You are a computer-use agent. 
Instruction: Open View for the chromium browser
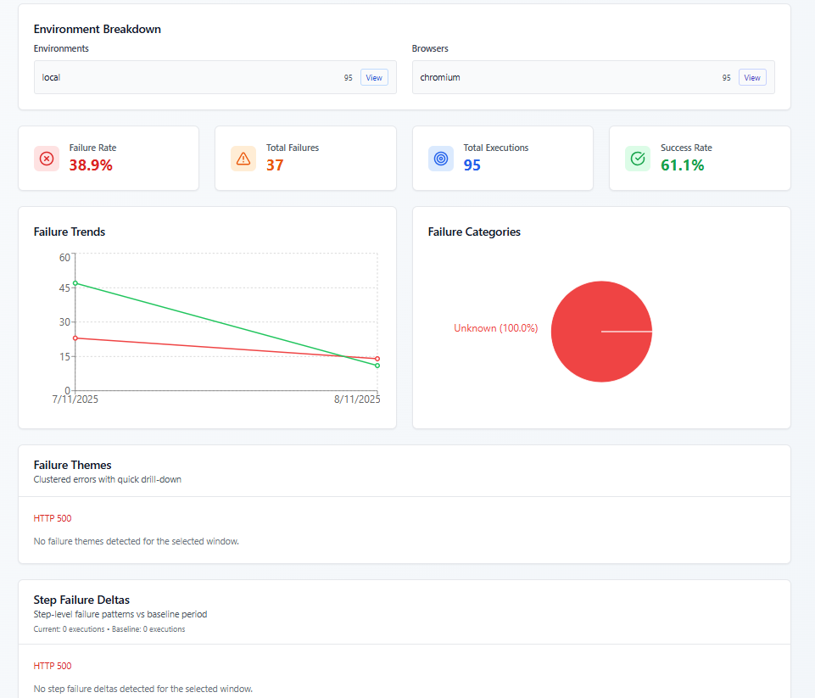pos(752,77)
